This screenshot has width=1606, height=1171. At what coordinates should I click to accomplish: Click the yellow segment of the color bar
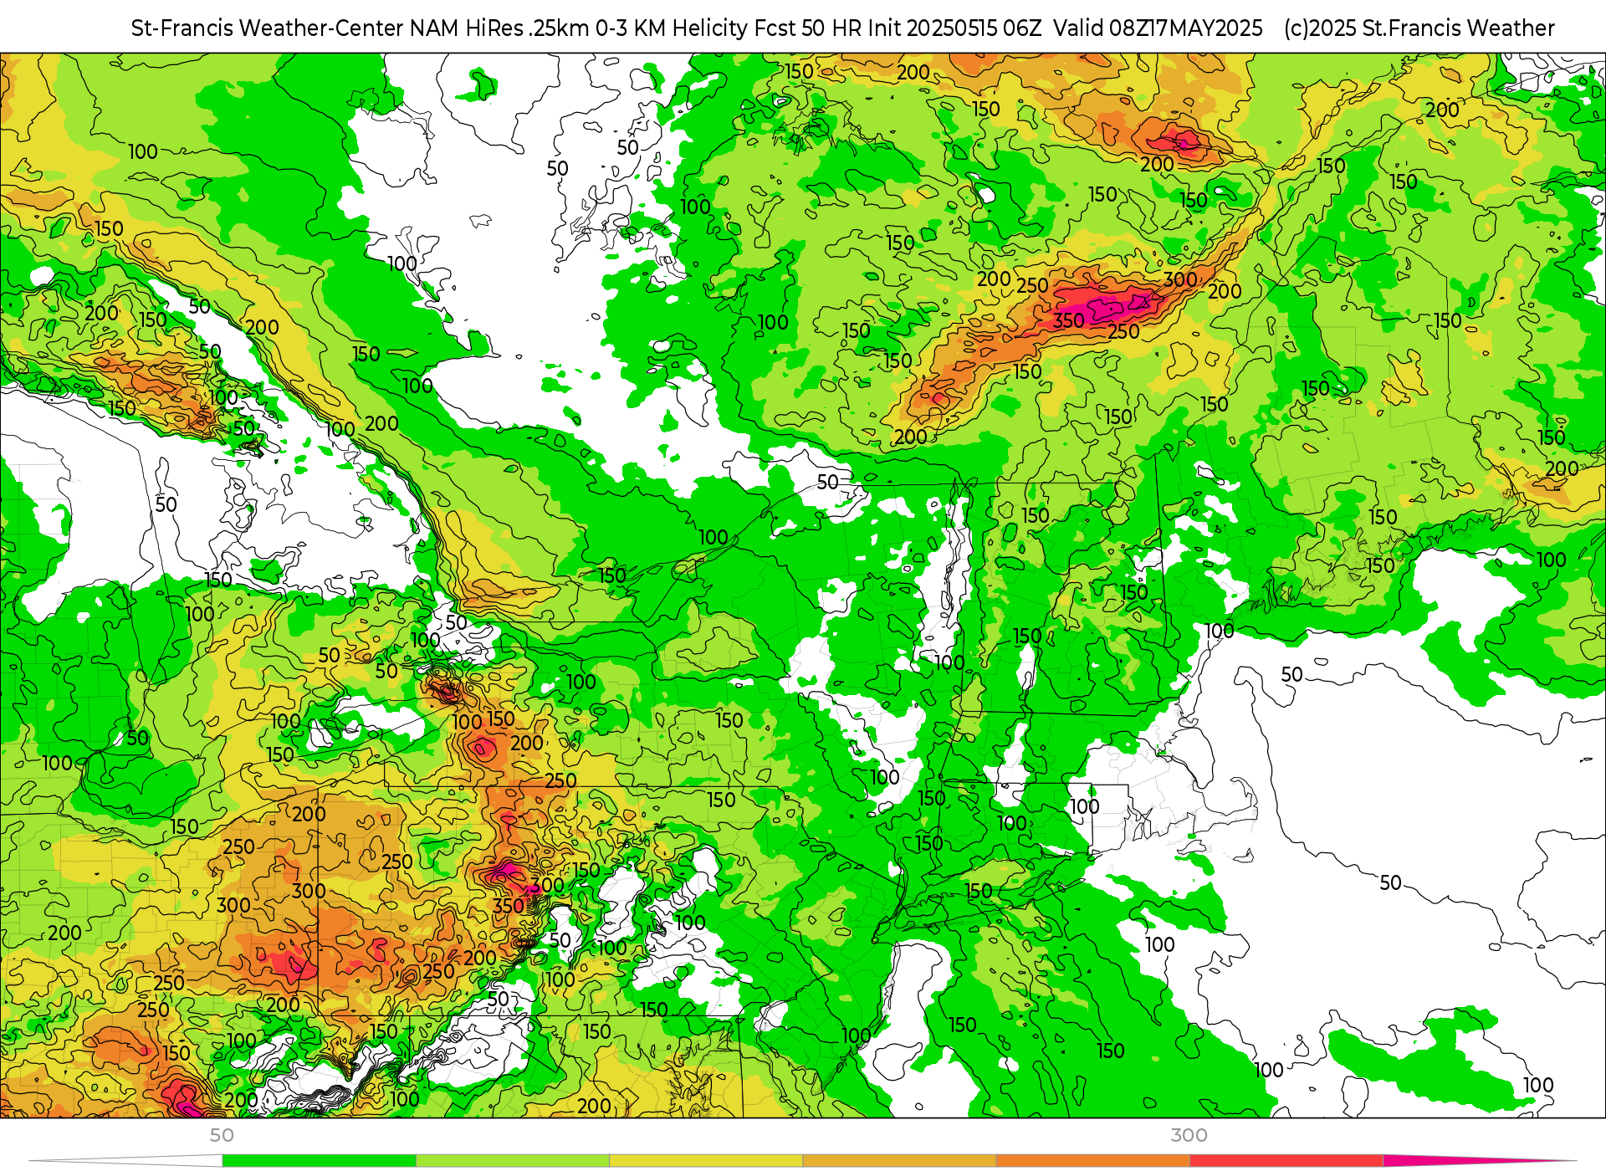pos(705,1161)
